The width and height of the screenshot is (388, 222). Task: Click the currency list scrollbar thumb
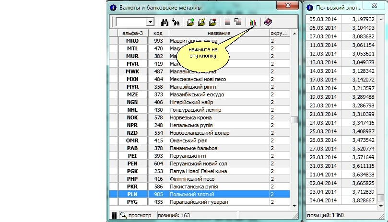tap(294, 120)
